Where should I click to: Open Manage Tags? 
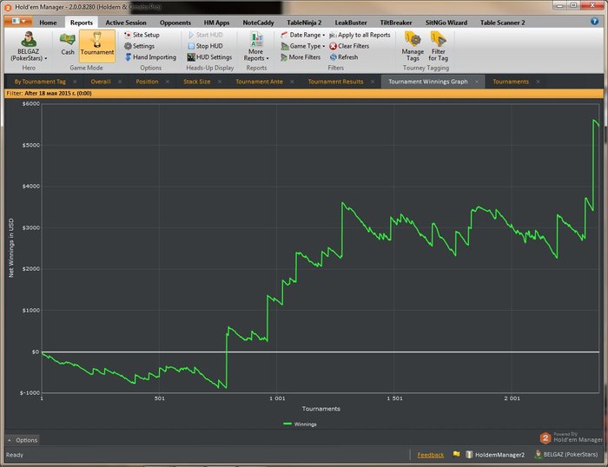click(x=413, y=47)
